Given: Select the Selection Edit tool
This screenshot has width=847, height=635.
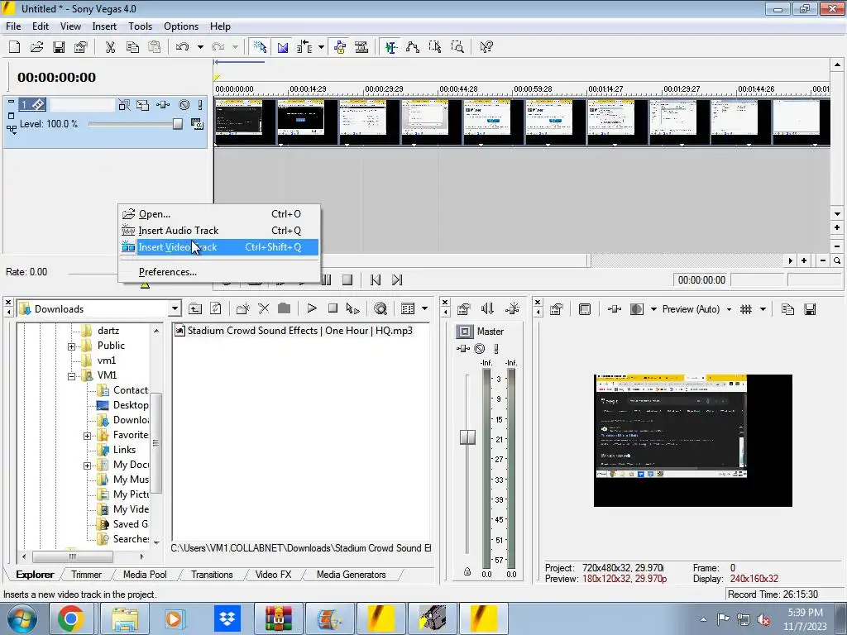Looking at the screenshot, I should (x=435, y=47).
